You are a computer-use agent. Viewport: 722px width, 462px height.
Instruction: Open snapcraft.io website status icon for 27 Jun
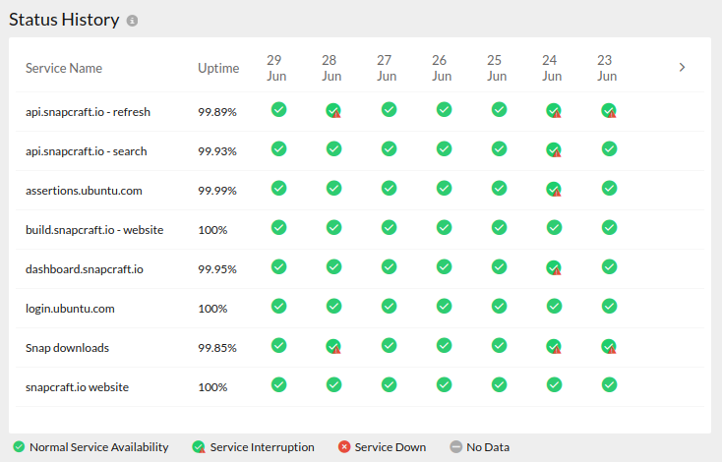tap(390, 384)
